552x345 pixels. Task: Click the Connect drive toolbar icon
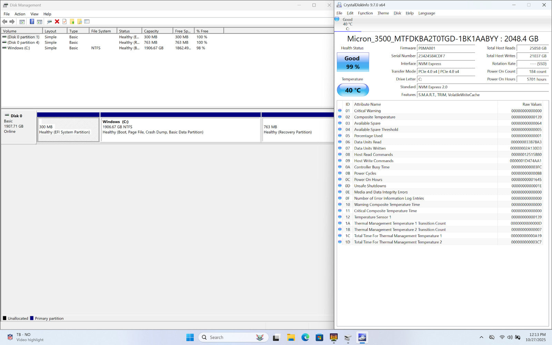click(49, 22)
